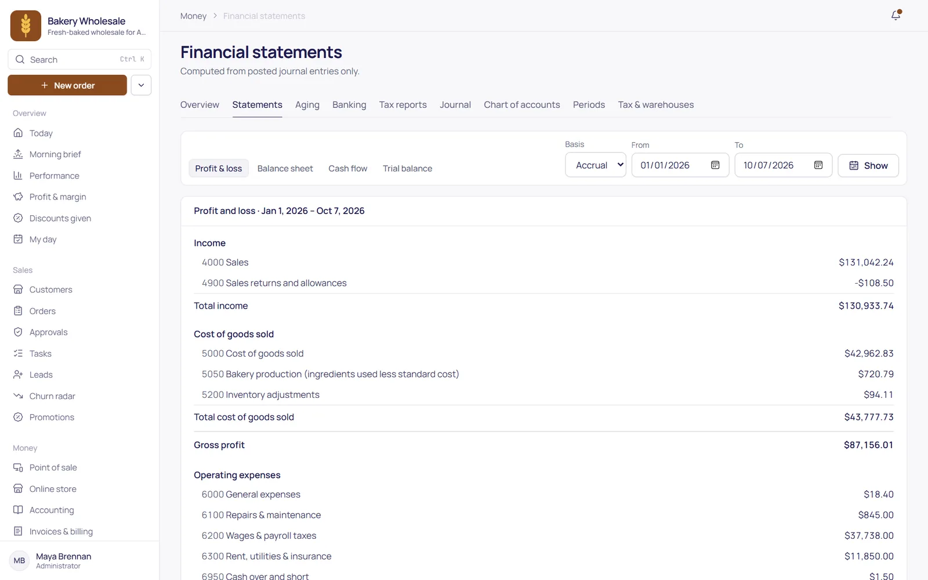Click the Discounts given icon
Viewport: 928px width, 580px height.
18,218
